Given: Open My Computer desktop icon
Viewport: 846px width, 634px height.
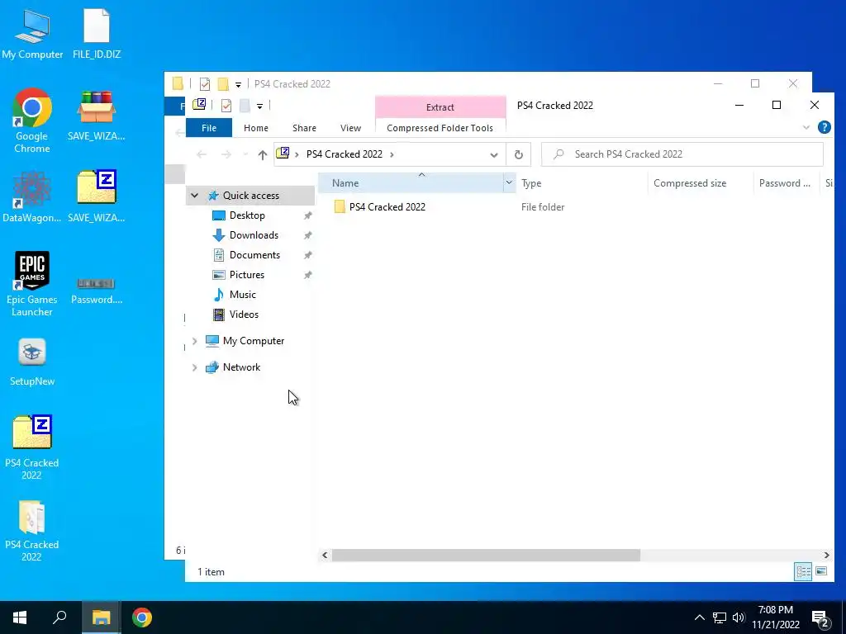Looking at the screenshot, I should [32, 33].
